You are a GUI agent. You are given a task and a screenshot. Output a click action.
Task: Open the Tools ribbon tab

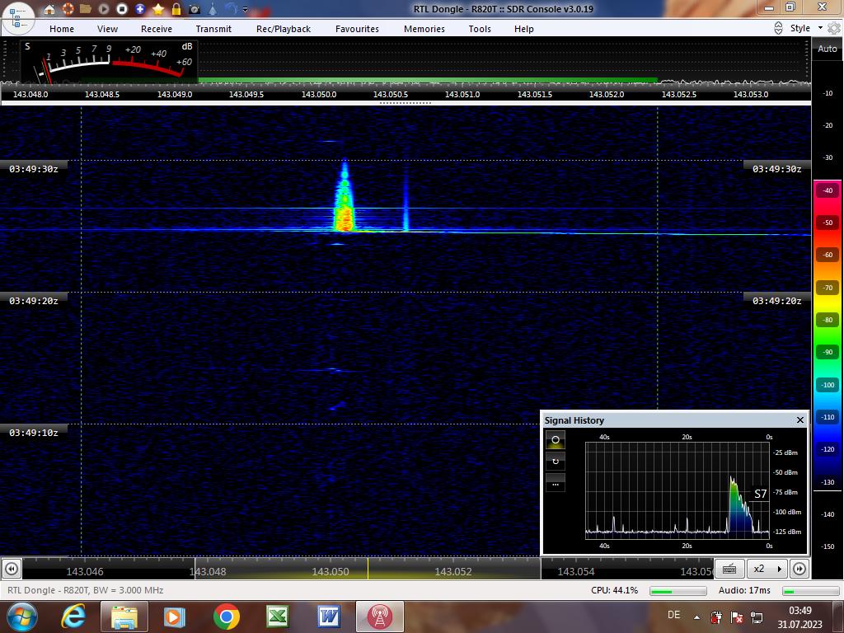[480, 29]
